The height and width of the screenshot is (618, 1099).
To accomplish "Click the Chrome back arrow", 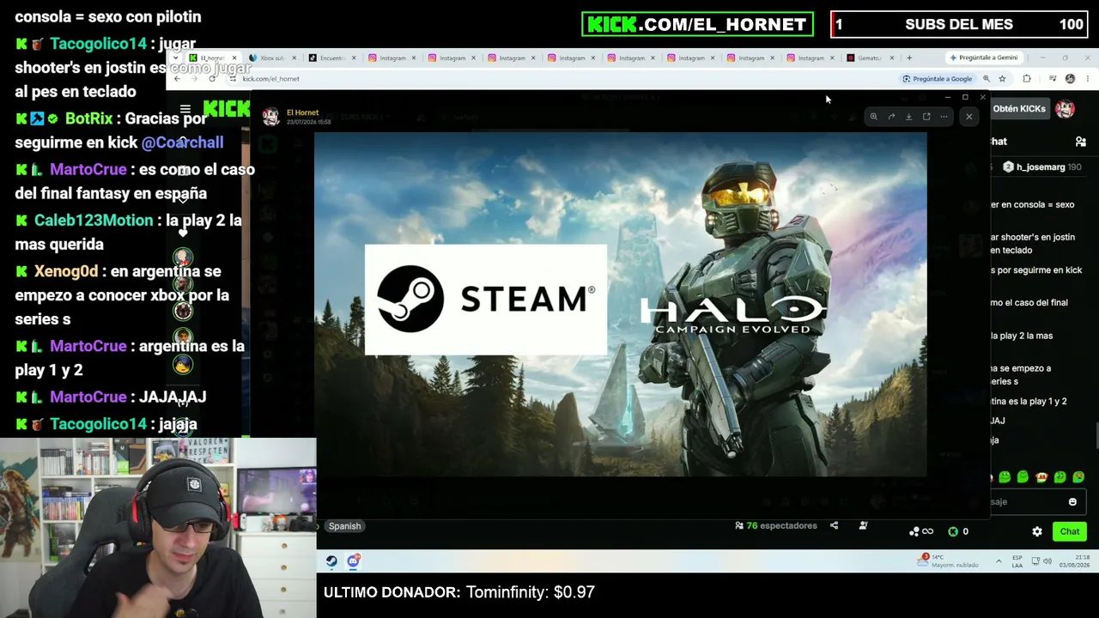I will 177,78.
